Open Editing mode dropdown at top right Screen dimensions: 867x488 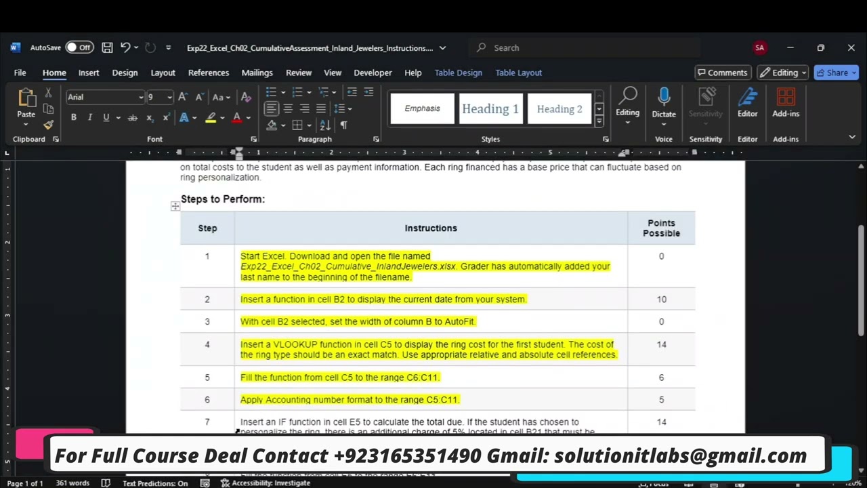pyautogui.click(x=783, y=73)
